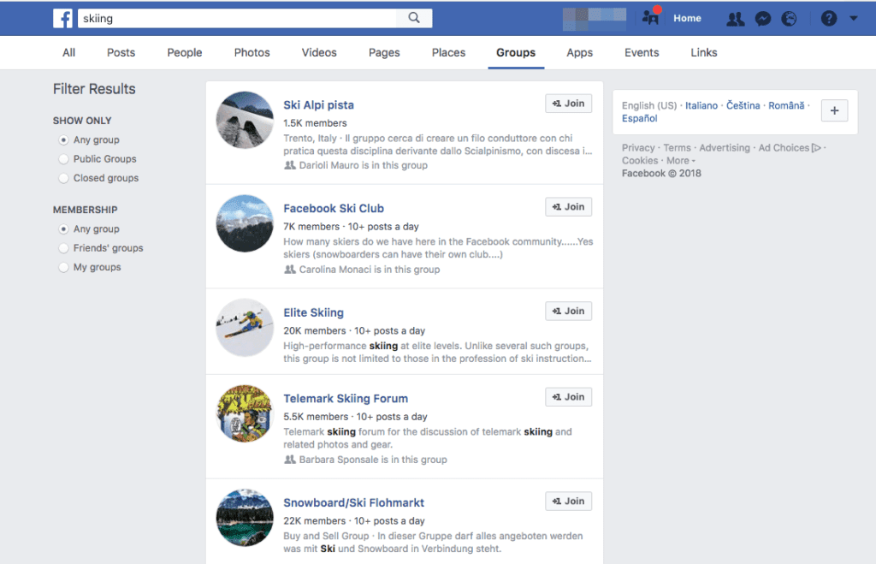Click the notifications globe icon

click(x=790, y=18)
